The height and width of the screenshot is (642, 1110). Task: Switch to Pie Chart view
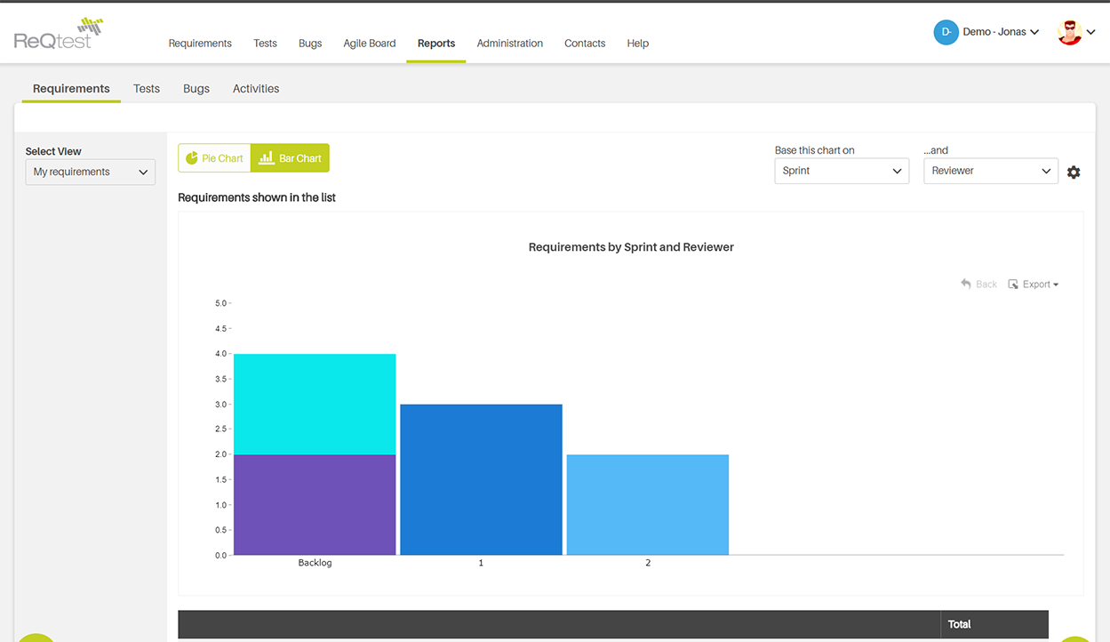(x=214, y=158)
